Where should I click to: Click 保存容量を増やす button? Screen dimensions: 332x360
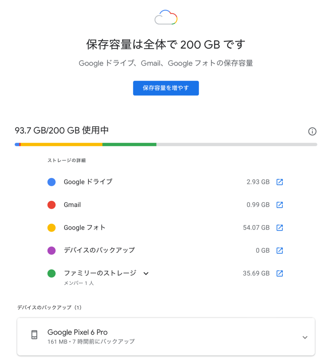point(166,88)
